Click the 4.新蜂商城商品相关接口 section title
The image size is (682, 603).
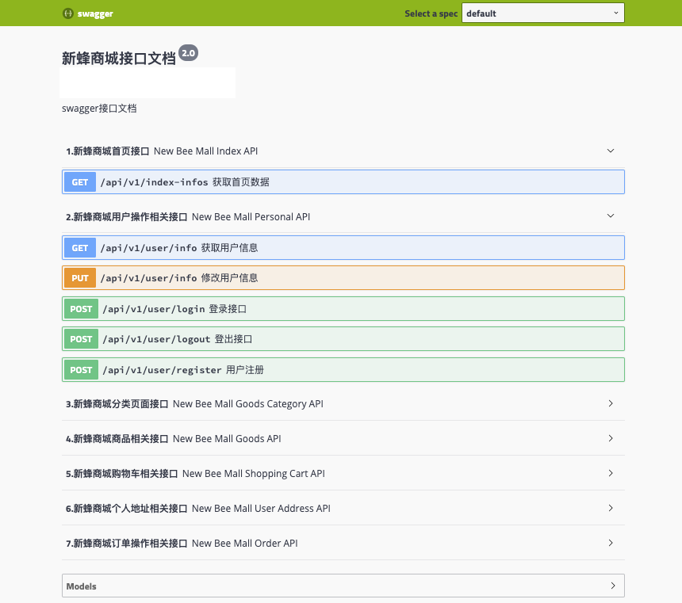117,439
